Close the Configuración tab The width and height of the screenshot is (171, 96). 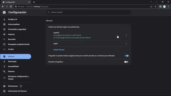pos(29,2)
